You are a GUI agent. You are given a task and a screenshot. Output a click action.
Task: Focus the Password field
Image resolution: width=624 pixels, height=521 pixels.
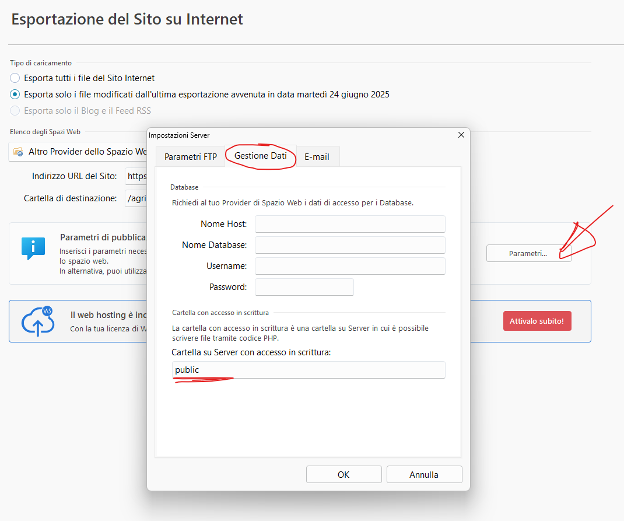click(304, 287)
